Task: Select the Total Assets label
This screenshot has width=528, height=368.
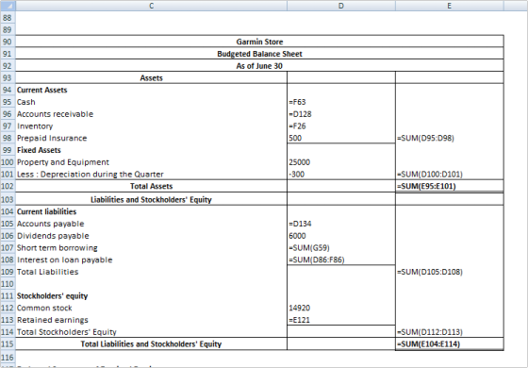Action: click(151, 186)
